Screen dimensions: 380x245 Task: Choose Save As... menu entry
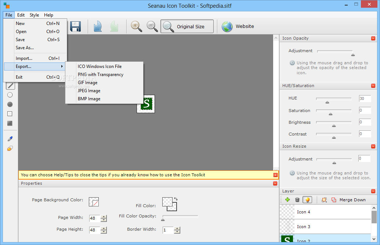[35, 48]
